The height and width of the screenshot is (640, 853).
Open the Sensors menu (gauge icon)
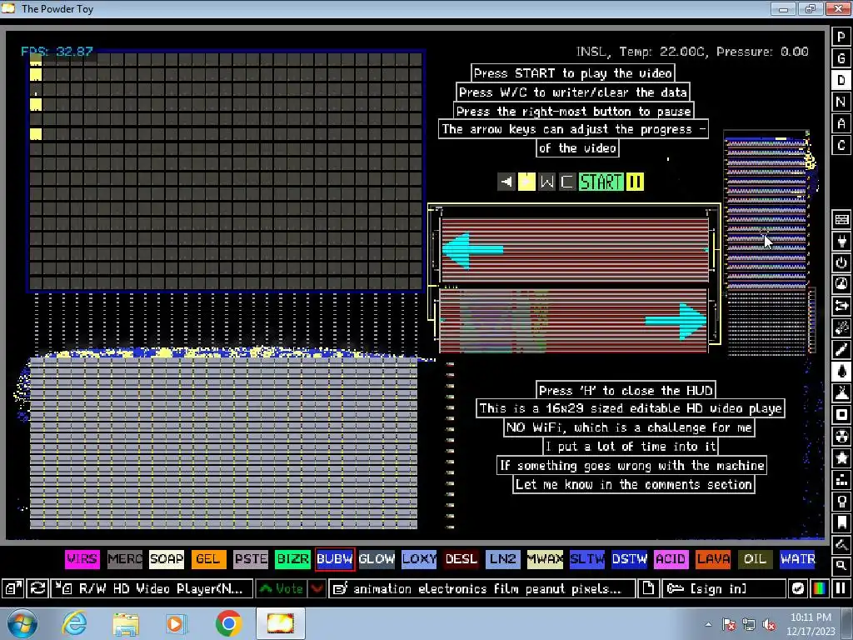coord(841,285)
